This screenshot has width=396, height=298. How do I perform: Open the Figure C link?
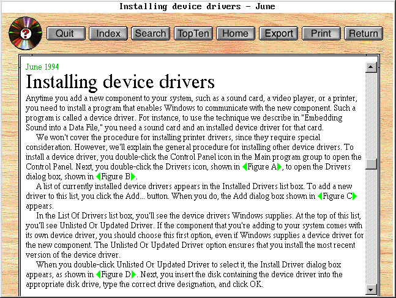[337, 196]
